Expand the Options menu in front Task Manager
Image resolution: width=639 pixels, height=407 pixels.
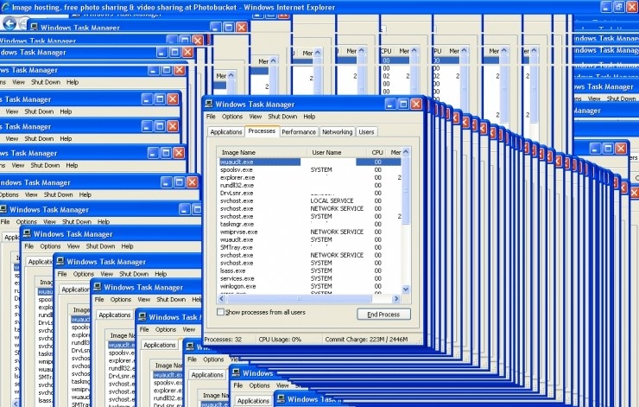[232, 117]
